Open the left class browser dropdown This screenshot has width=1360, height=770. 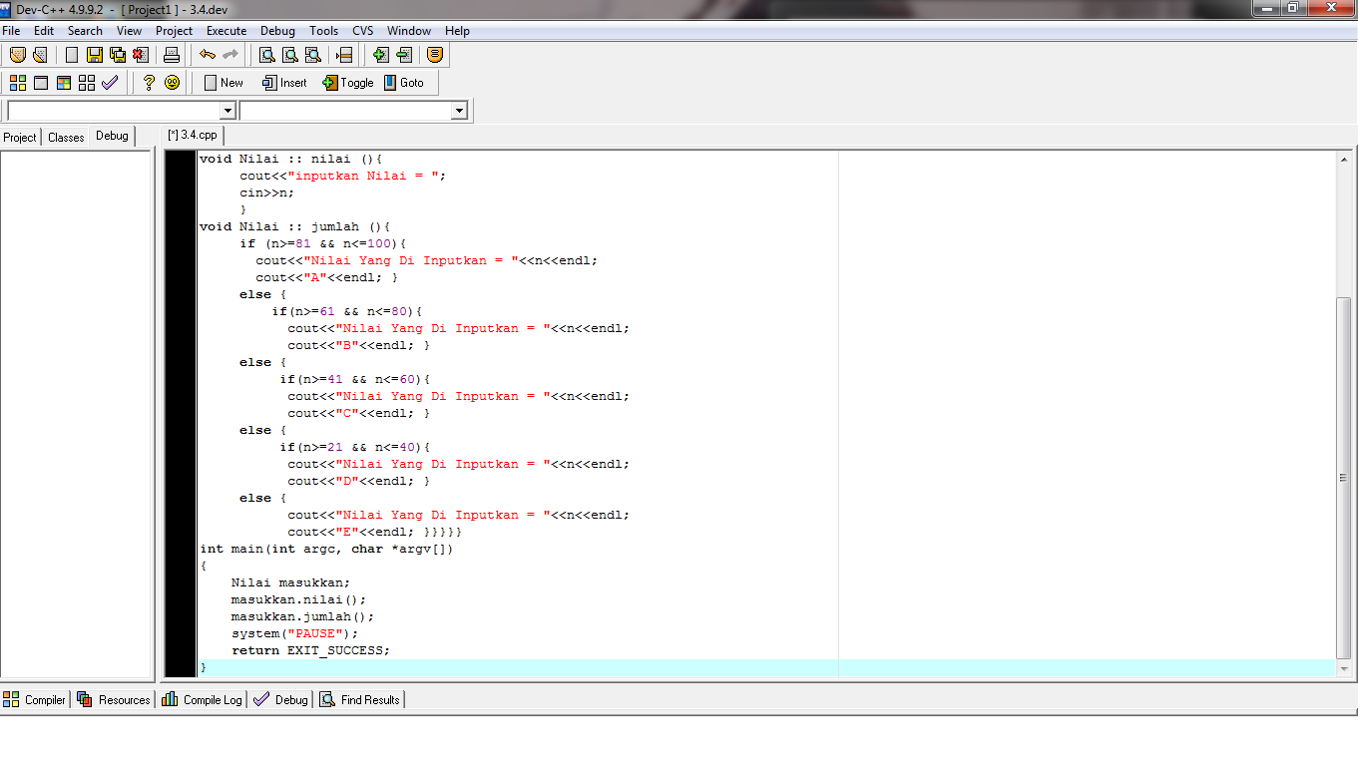coord(227,111)
